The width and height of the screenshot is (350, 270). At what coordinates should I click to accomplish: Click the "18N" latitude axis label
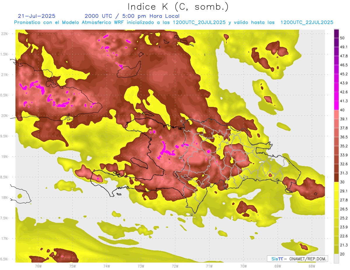4,197
